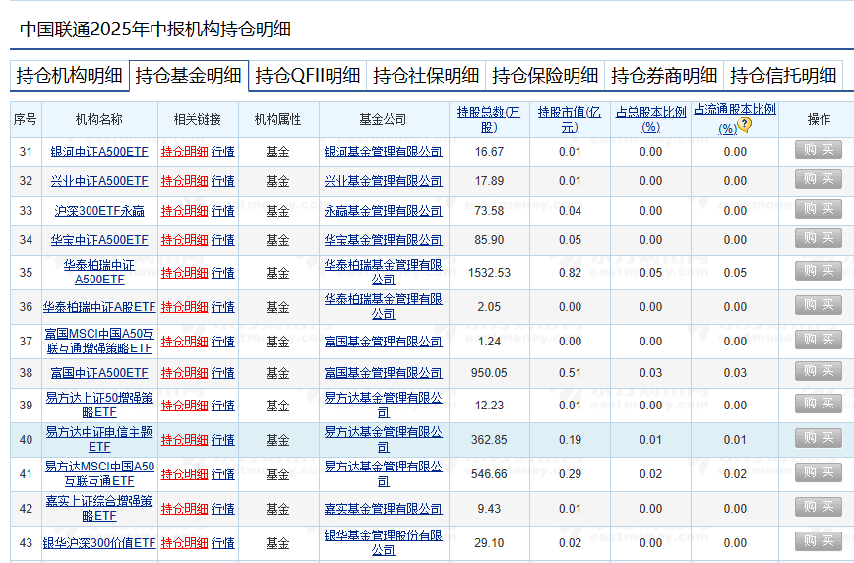The image size is (854, 563).
Task: Open 兴业中证A500ETF fund link
Action: click(99, 181)
